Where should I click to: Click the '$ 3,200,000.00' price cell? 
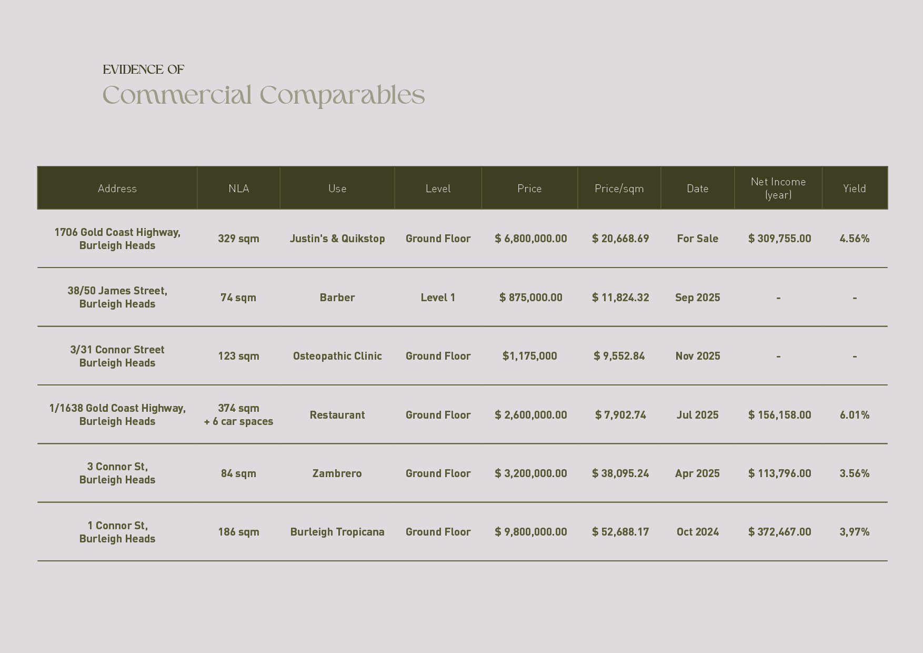click(x=530, y=473)
